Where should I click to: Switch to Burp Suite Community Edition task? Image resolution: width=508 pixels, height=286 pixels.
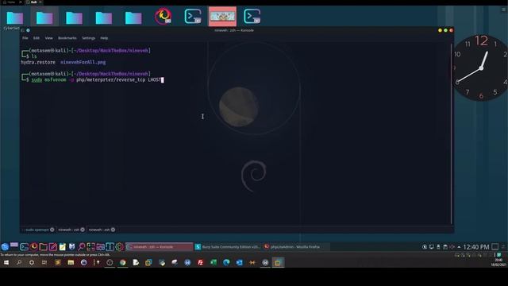click(228, 247)
